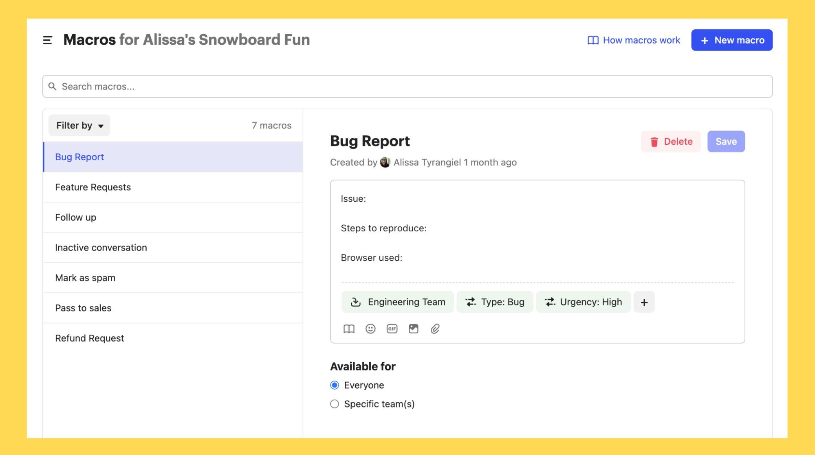815x455 pixels.
Task: Click the 7 macros count label
Action: point(271,125)
